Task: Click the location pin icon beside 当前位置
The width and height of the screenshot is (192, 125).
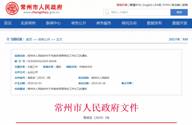Action: click(8, 39)
